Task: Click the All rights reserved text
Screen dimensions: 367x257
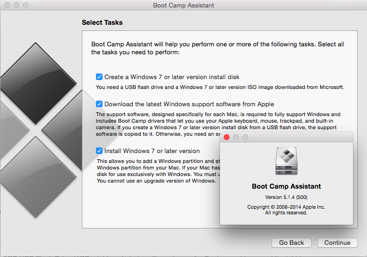Action: (286, 213)
